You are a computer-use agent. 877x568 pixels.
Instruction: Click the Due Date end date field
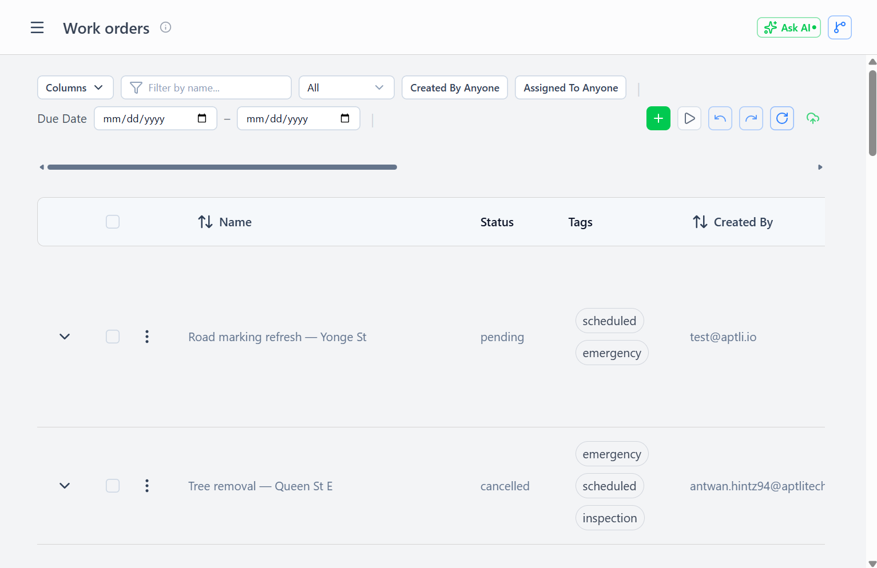[298, 118]
